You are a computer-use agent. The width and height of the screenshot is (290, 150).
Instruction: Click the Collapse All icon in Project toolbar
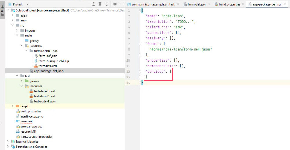click(107, 4)
